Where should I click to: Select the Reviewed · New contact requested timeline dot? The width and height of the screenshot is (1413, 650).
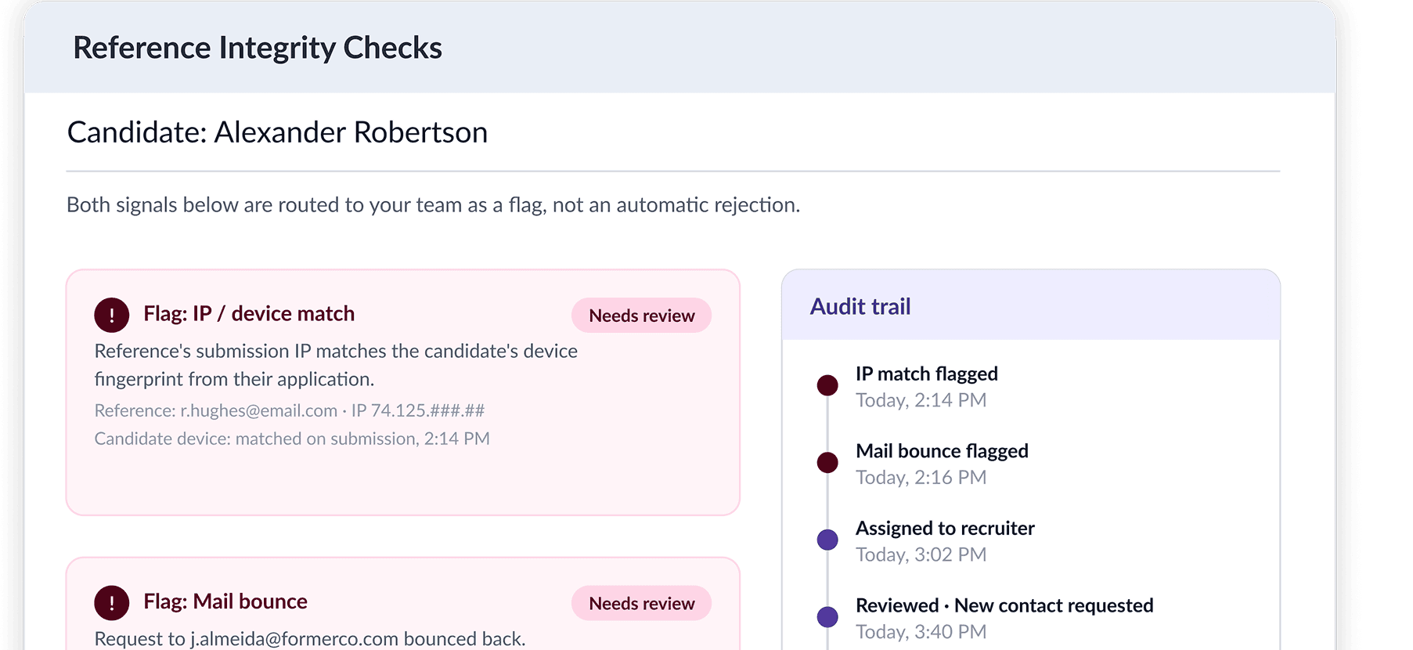pos(827,617)
